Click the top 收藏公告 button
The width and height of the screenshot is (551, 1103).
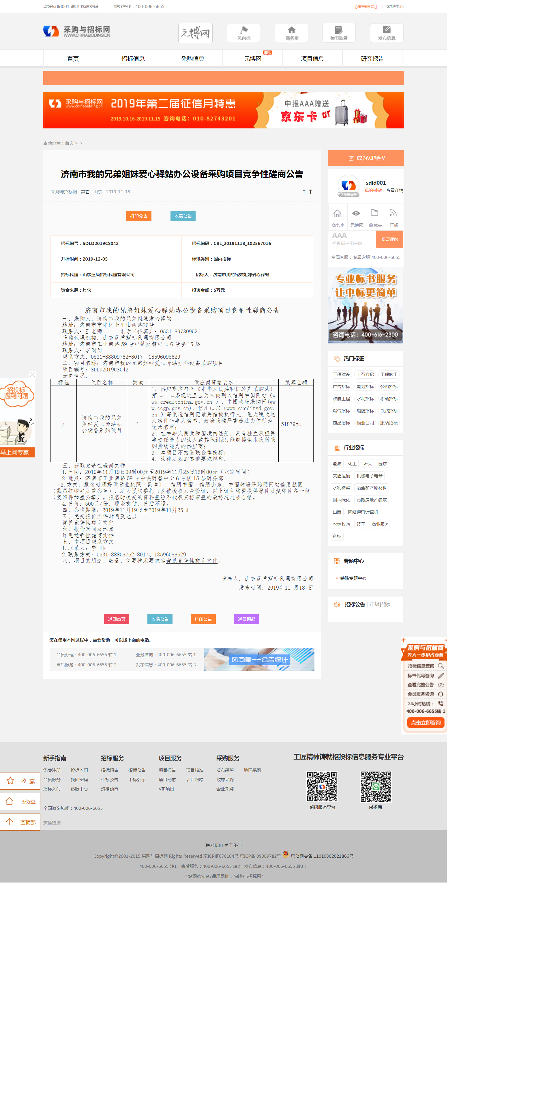tap(183, 216)
